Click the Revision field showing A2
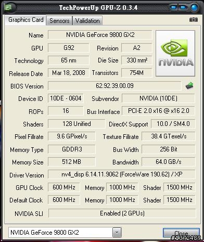The width and height of the screenshot is (204, 242). pyautogui.click(x=137, y=48)
